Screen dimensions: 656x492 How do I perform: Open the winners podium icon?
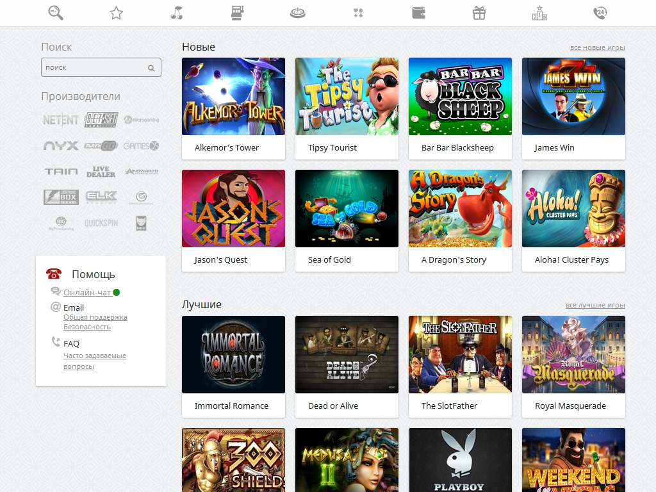pyautogui.click(x=539, y=13)
